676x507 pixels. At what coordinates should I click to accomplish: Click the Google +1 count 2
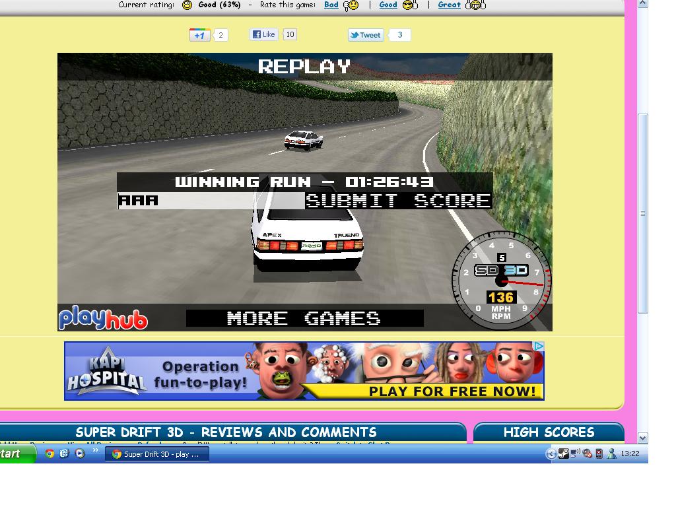click(x=220, y=35)
